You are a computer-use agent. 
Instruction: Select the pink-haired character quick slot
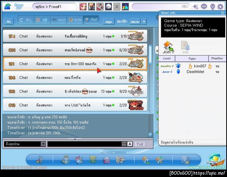pyautogui.click(x=83, y=7)
